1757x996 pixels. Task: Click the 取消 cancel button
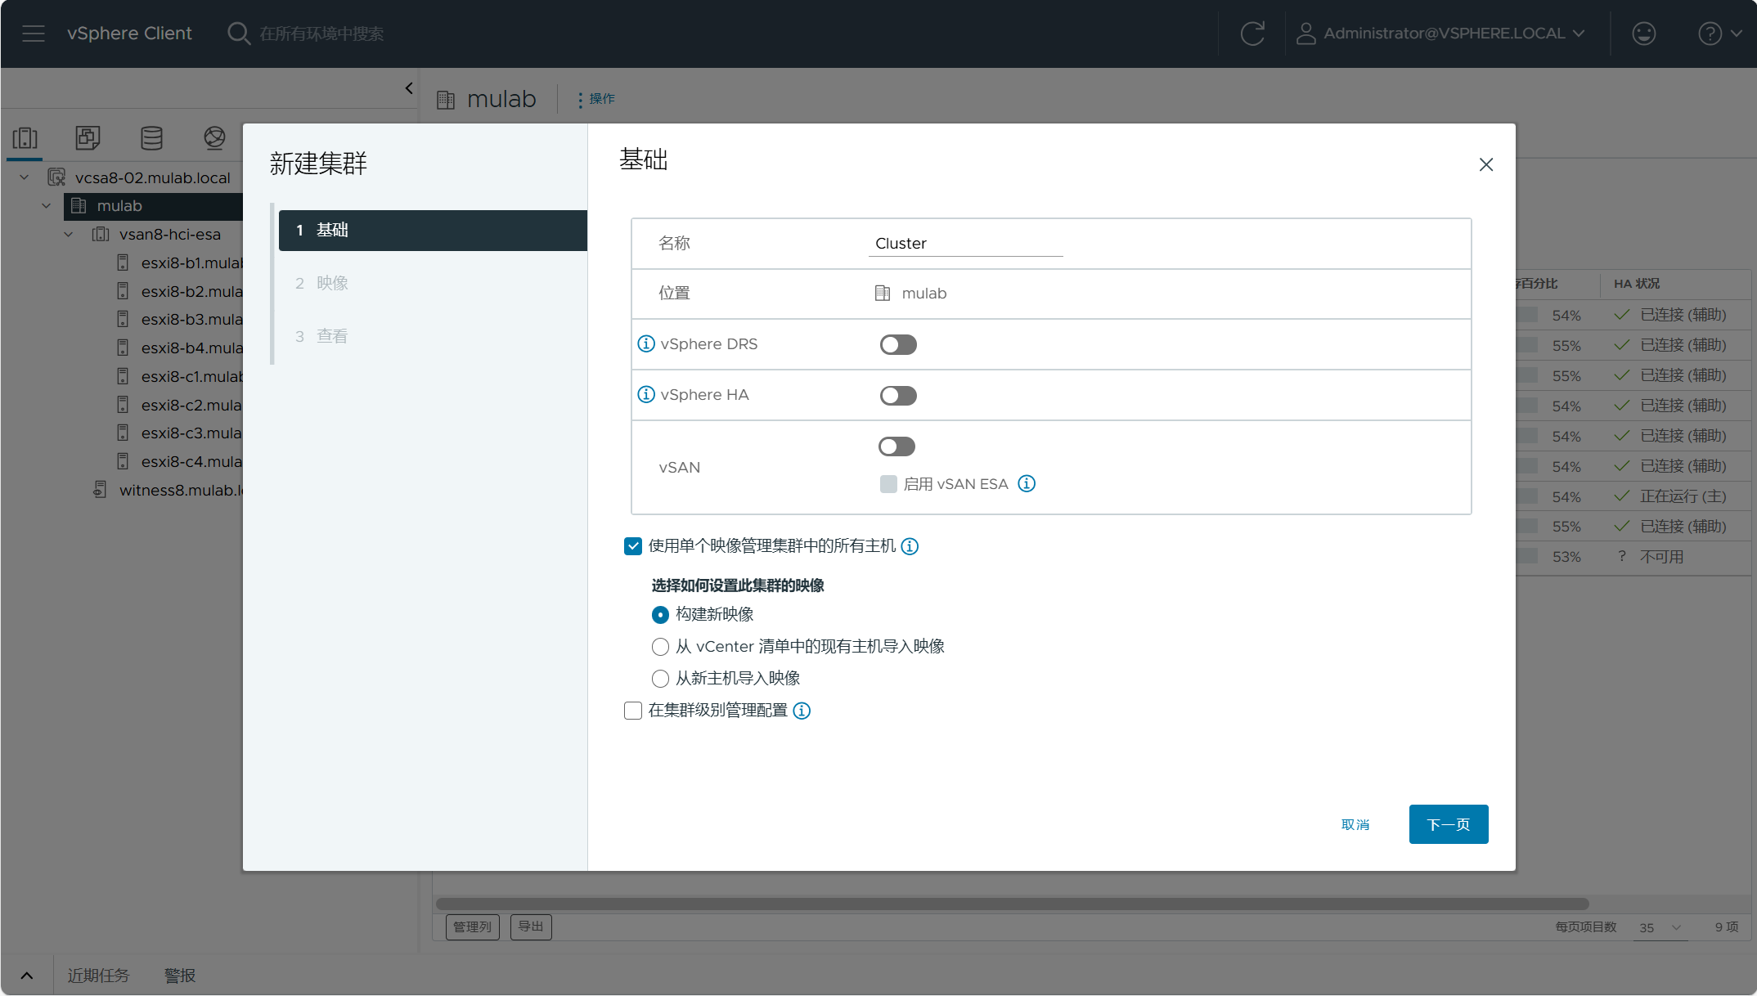tap(1355, 824)
